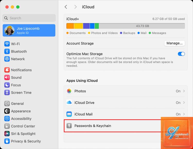Open the Network settings pane
193x149 pixels.
tap(29, 59)
